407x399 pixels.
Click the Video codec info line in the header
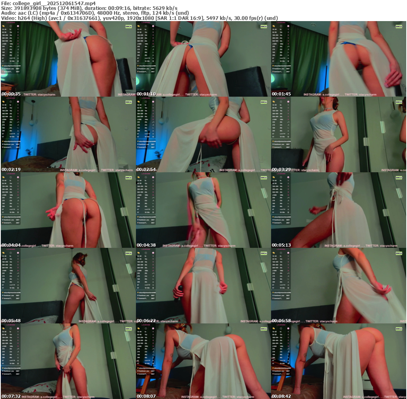[139, 18]
